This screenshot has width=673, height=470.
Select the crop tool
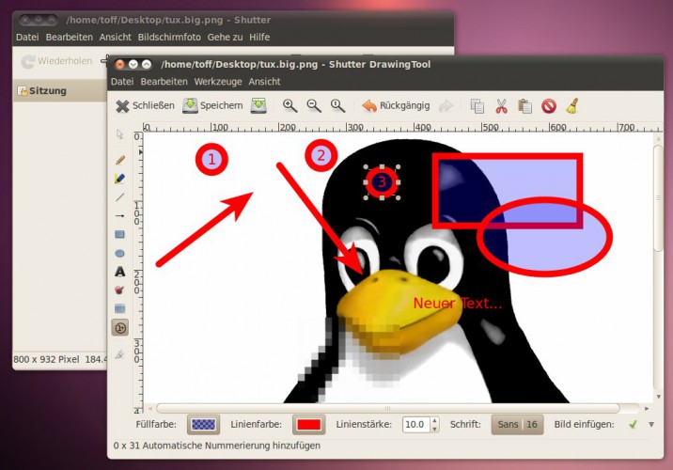(x=119, y=354)
